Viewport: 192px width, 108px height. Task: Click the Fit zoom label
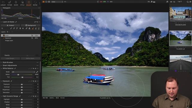[149, 2]
